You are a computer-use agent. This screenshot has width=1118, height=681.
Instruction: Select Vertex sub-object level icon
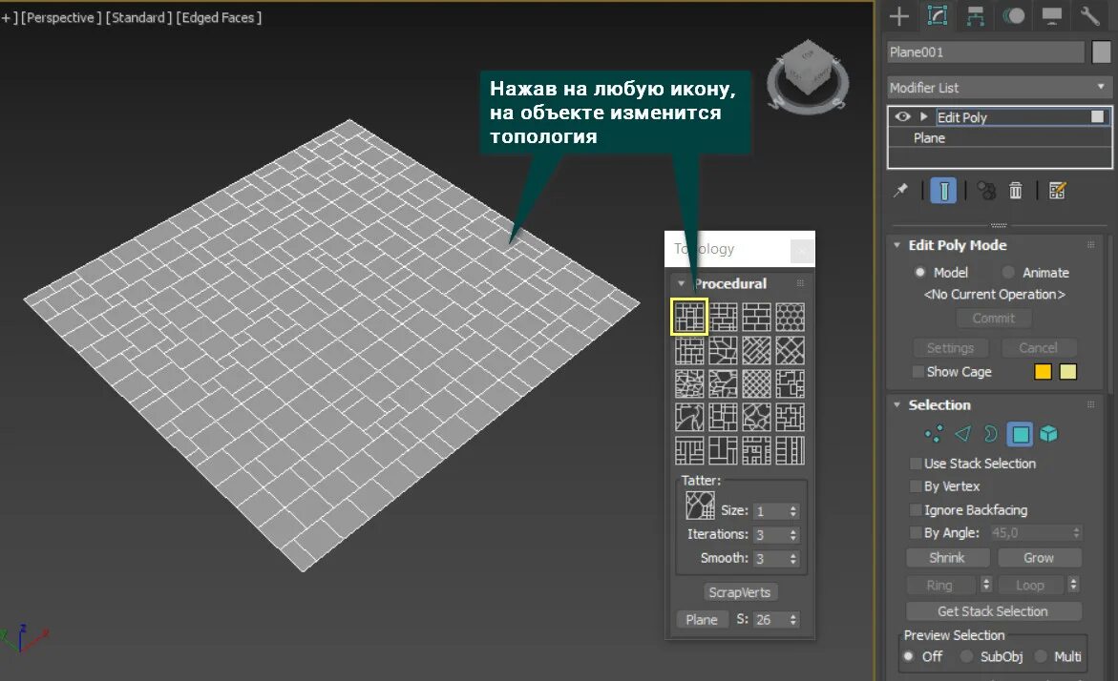pos(934,434)
